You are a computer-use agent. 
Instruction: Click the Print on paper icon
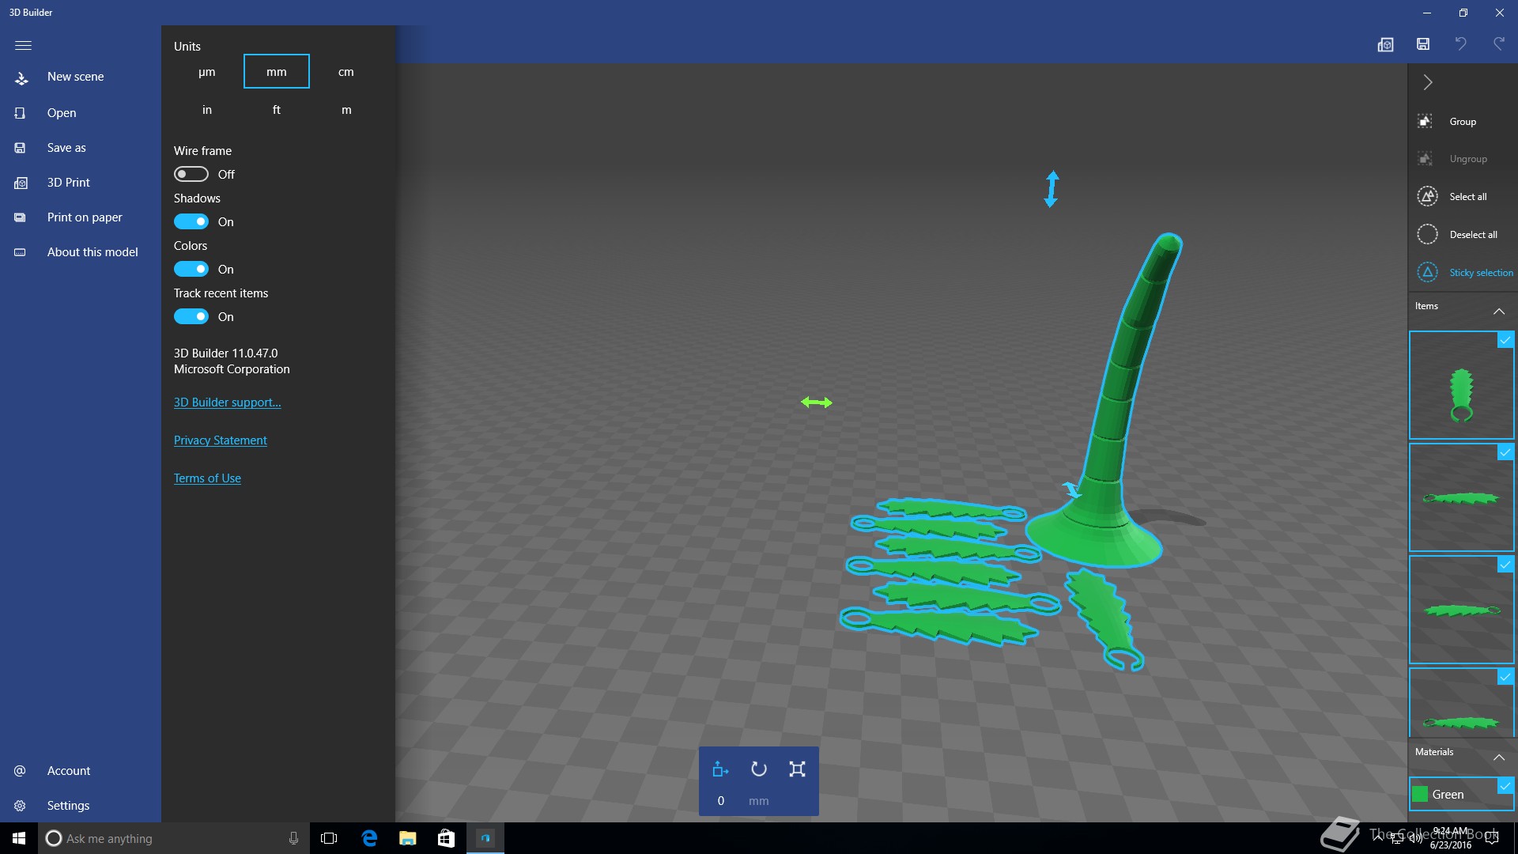pyautogui.click(x=21, y=217)
